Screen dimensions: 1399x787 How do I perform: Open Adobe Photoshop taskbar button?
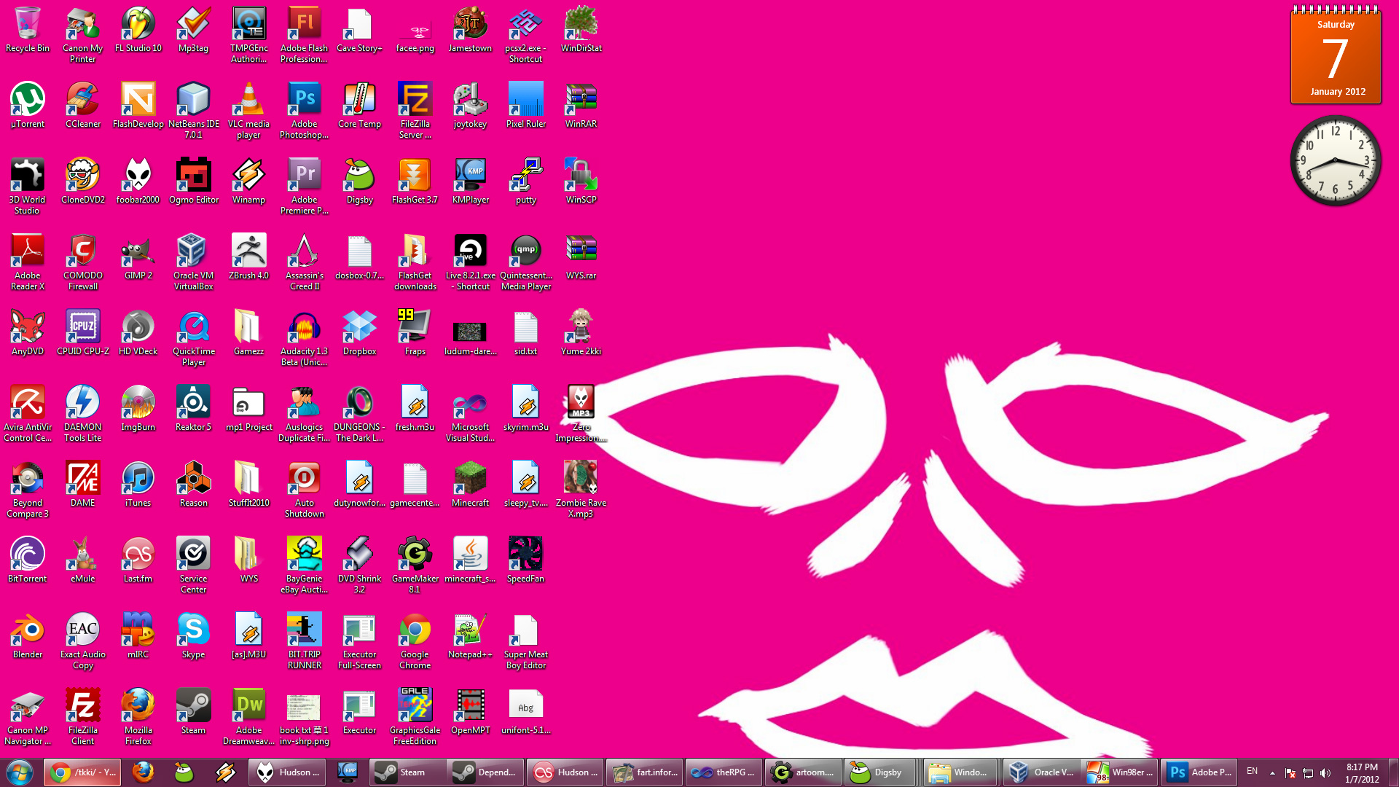1199,772
